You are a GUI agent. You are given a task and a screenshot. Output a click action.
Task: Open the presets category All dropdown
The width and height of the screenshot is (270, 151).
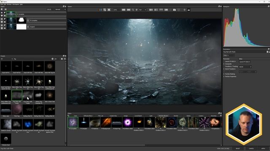(7, 59)
